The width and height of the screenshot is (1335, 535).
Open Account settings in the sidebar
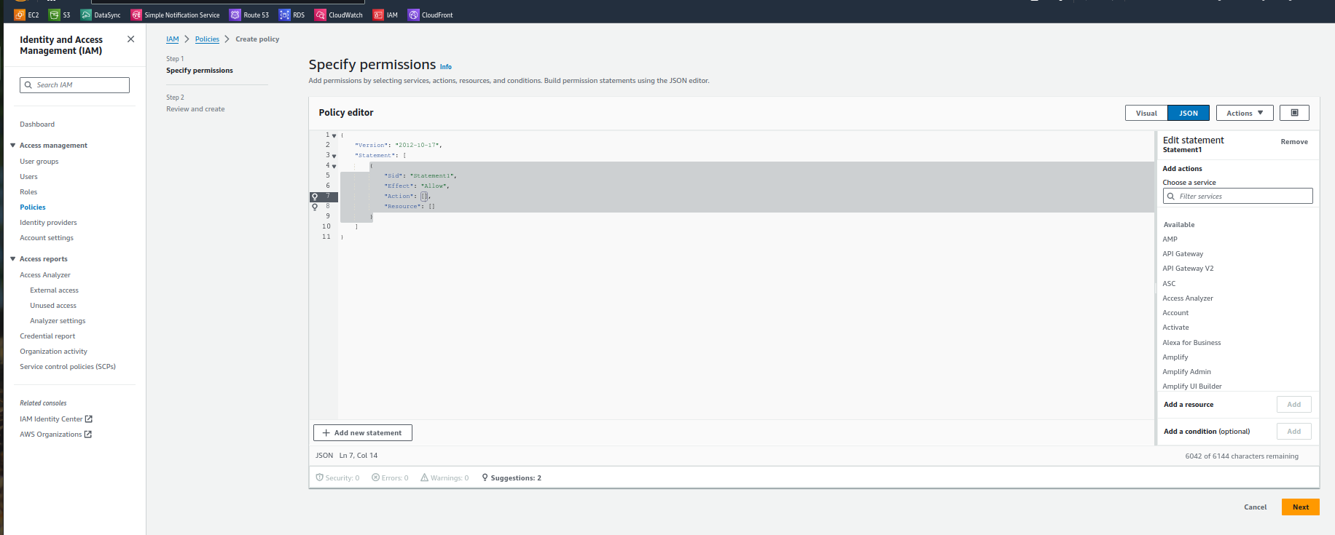[x=47, y=238]
